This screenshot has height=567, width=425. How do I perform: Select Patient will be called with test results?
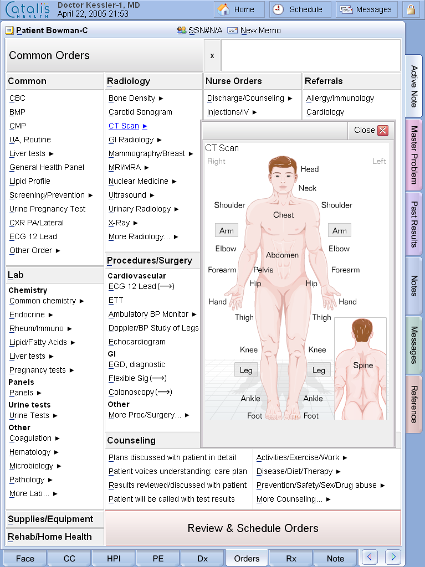(171, 499)
